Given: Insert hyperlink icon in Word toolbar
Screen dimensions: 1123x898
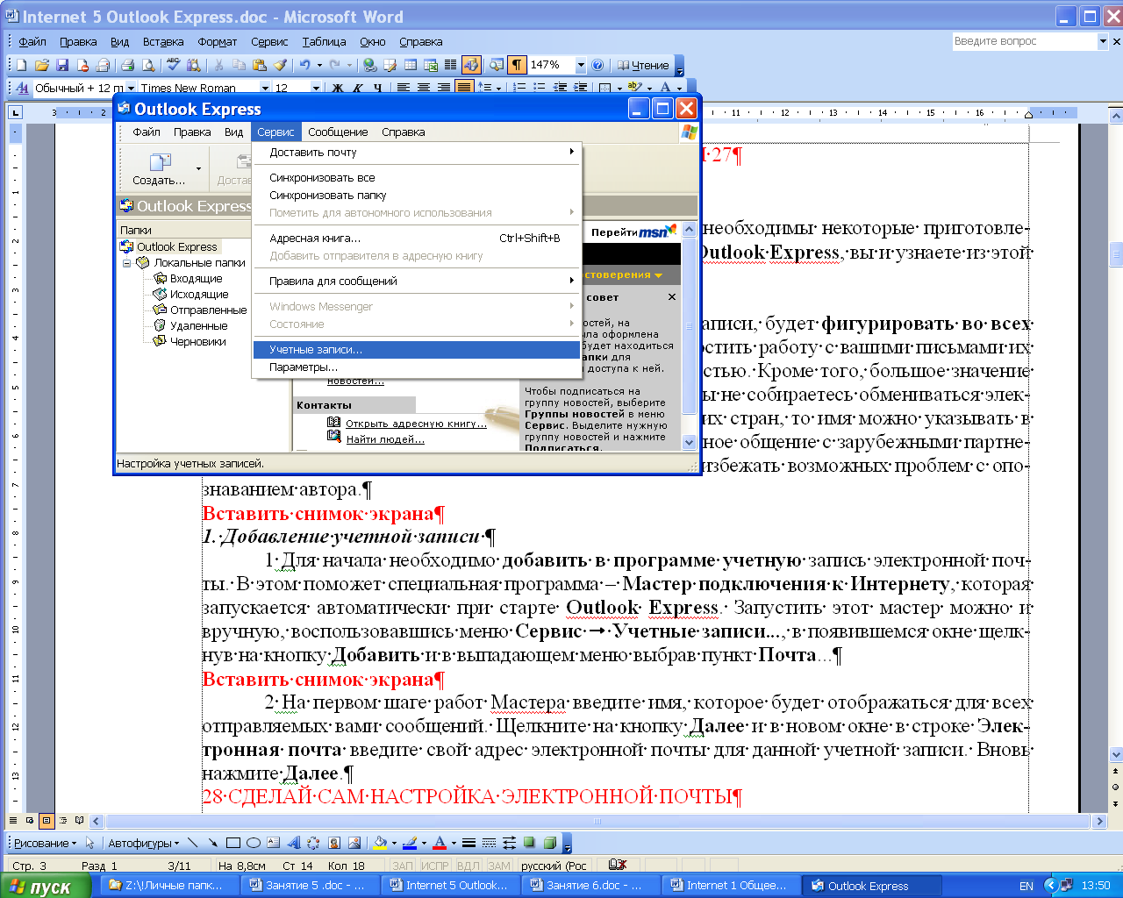Looking at the screenshot, I should [x=369, y=65].
